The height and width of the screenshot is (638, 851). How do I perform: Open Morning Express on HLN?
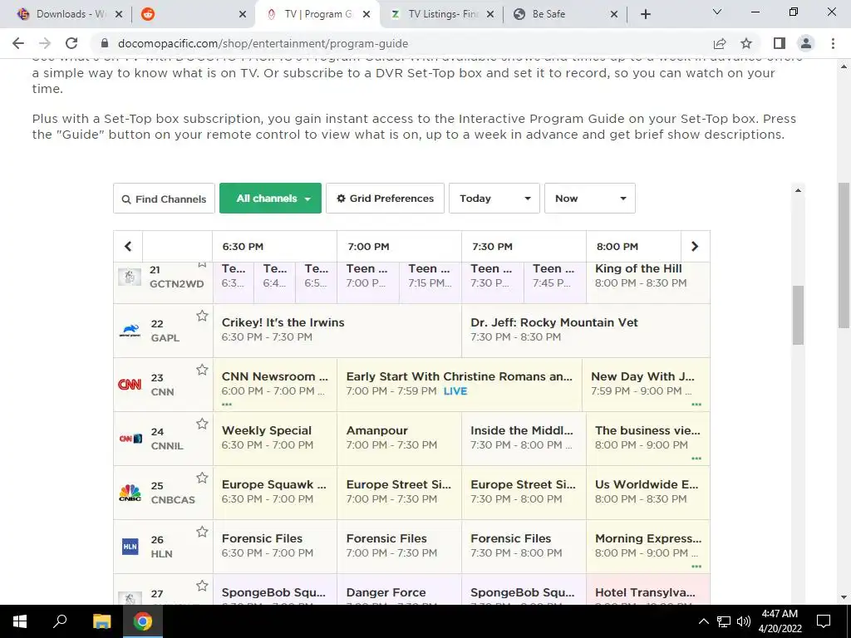(x=648, y=547)
